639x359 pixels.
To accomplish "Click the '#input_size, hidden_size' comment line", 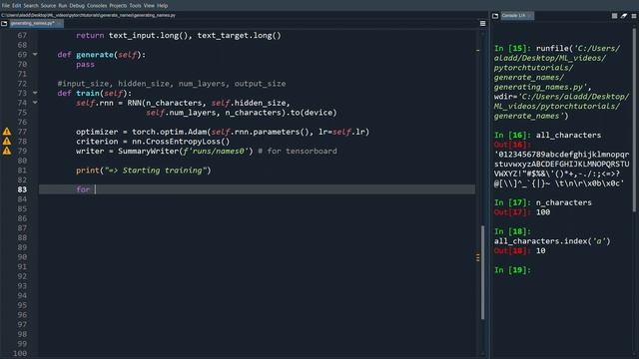I will click(x=172, y=84).
